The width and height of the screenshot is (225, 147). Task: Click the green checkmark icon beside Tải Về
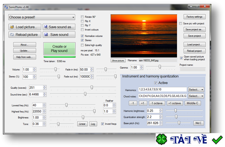coord(217,140)
